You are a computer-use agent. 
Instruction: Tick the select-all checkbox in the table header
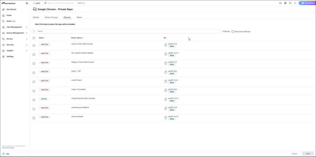tap(34, 38)
